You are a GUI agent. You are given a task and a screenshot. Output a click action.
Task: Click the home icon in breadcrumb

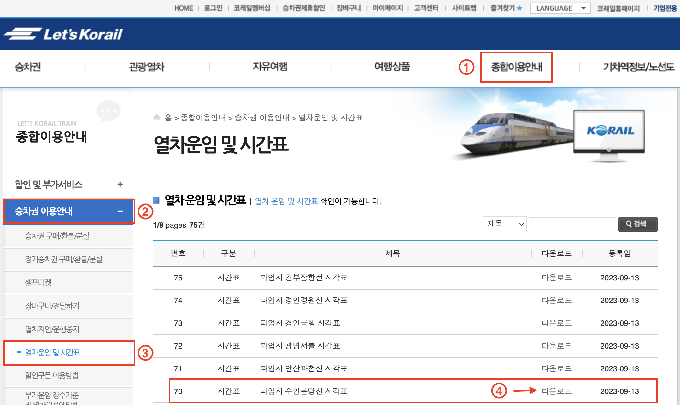157,118
